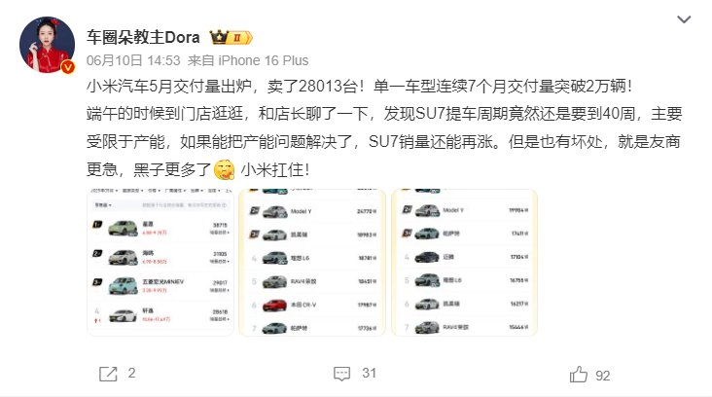Click the post line starting with 端午的时候
This screenshot has height=397, width=712.
[384, 114]
